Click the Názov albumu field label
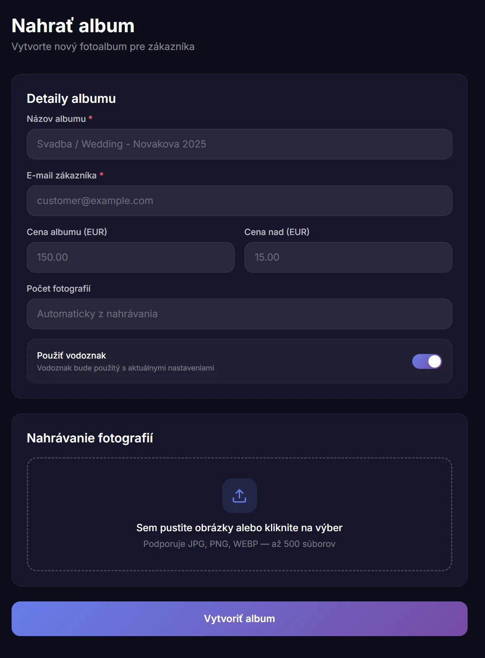The height and width of the screenshot is (658, 485). (x=56, y=119)
